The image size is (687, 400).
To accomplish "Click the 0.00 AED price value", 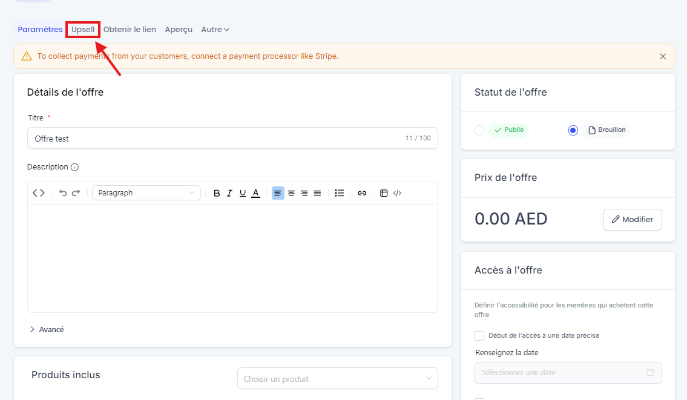I will (x=511, y=218).
